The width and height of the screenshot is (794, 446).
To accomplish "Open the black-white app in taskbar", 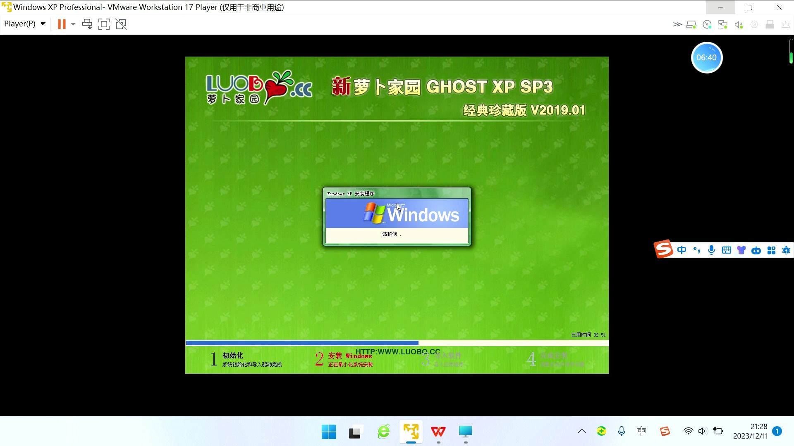I will pos(355,432).
